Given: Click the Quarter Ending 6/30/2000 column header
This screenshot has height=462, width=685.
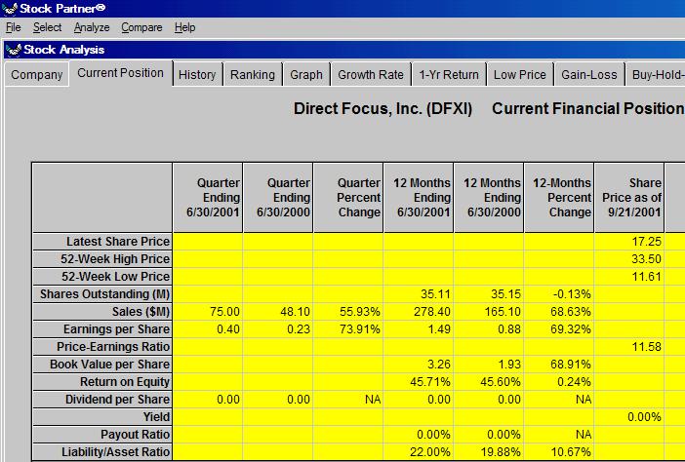Looking at the screenshot, I should pos(278,198).
